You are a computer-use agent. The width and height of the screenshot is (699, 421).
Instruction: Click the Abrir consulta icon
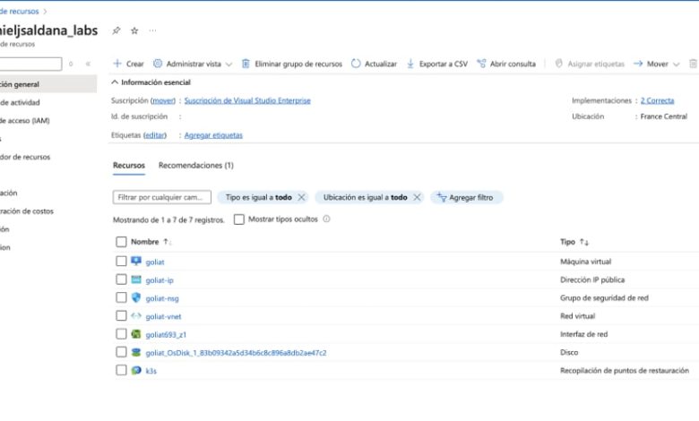tap(481, 64)
